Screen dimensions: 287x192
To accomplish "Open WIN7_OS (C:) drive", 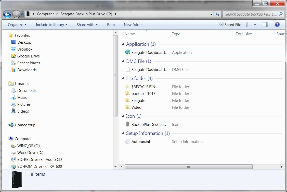I will [x=25, y=146].
